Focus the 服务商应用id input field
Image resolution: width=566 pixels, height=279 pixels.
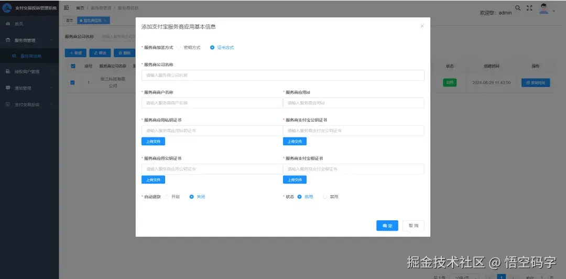353,103
